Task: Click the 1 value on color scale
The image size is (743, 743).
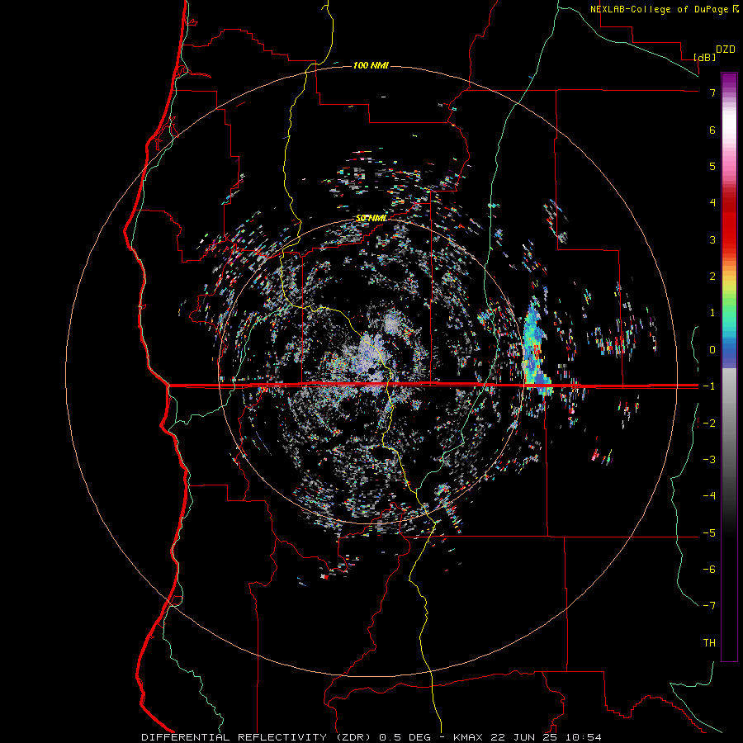Action: click(x=712, y=313)
